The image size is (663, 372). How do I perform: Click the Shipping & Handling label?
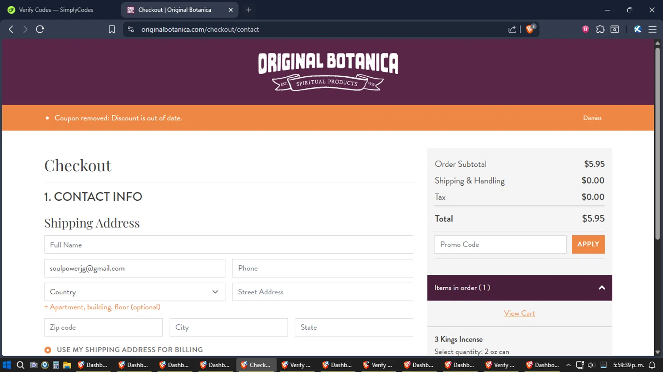[469, 181]
